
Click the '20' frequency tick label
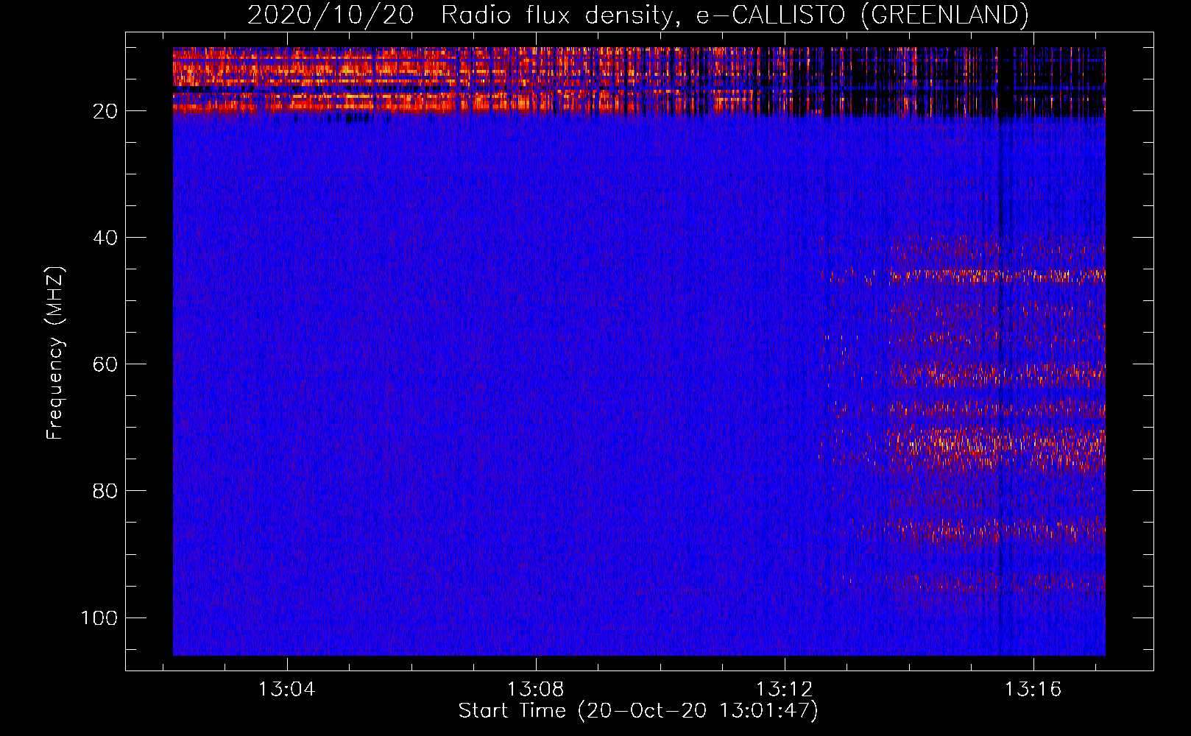[x=105, y=111]
